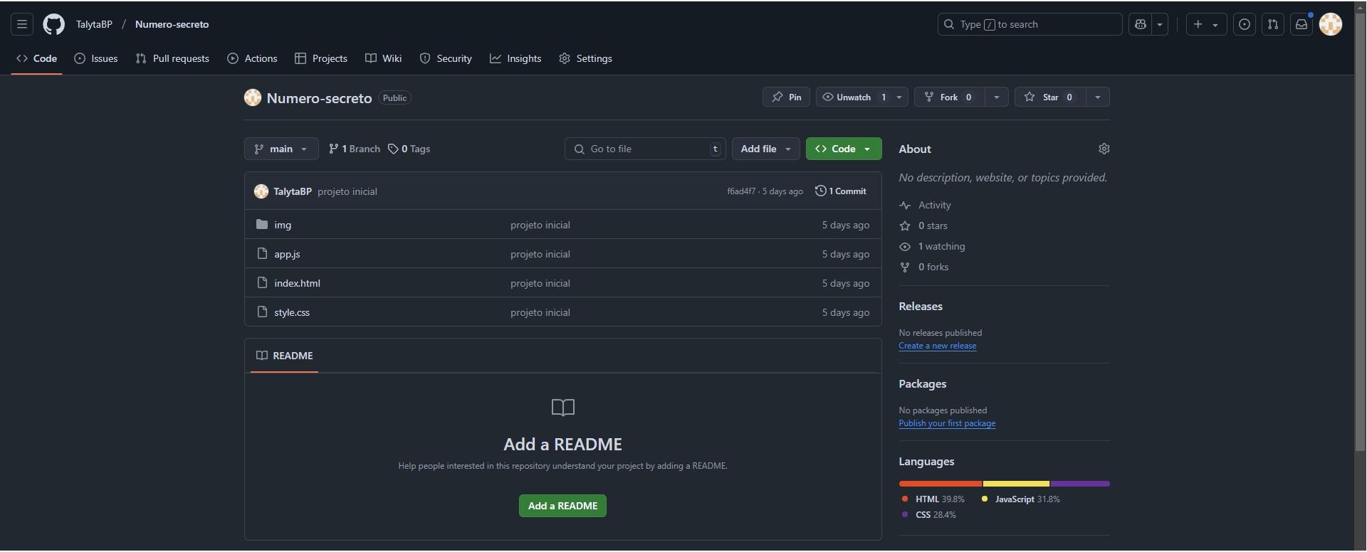Open the index.html file name
Image resolution: width=1367 pixels, height=552 pixels.
point(297,283)
